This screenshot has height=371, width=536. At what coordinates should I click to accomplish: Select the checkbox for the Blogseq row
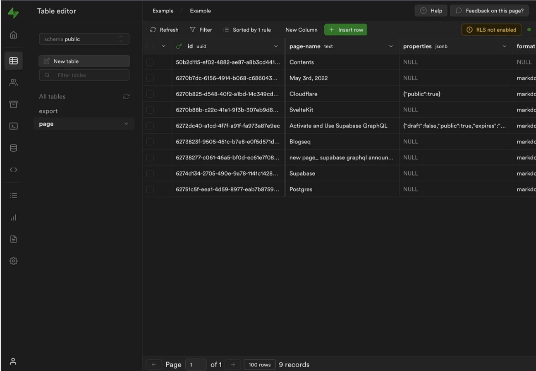click(150, 142)
